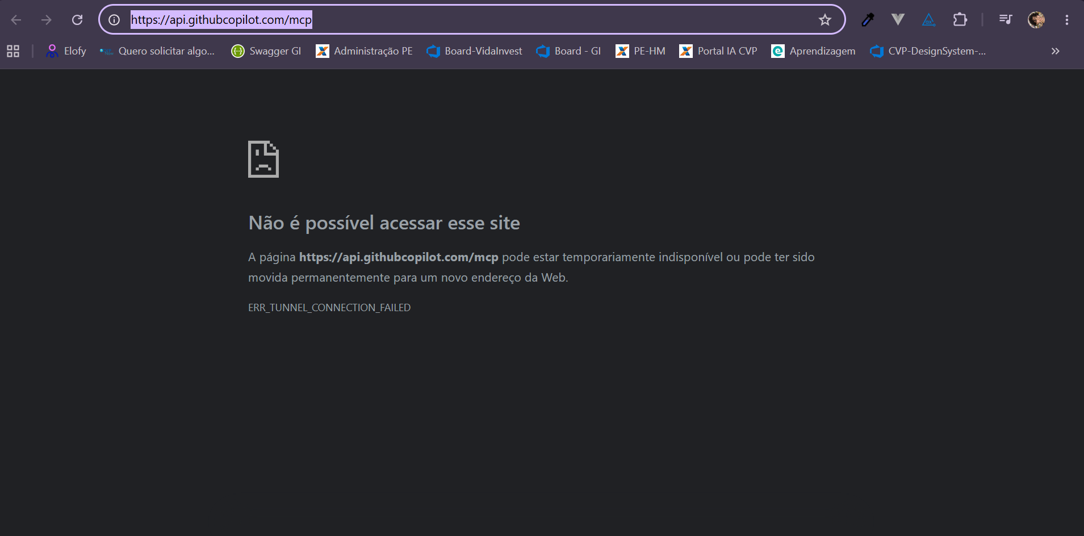Open the Board - GI bookmark
This screenshot has height=536, width=1084.
click(x=568, y=51)
